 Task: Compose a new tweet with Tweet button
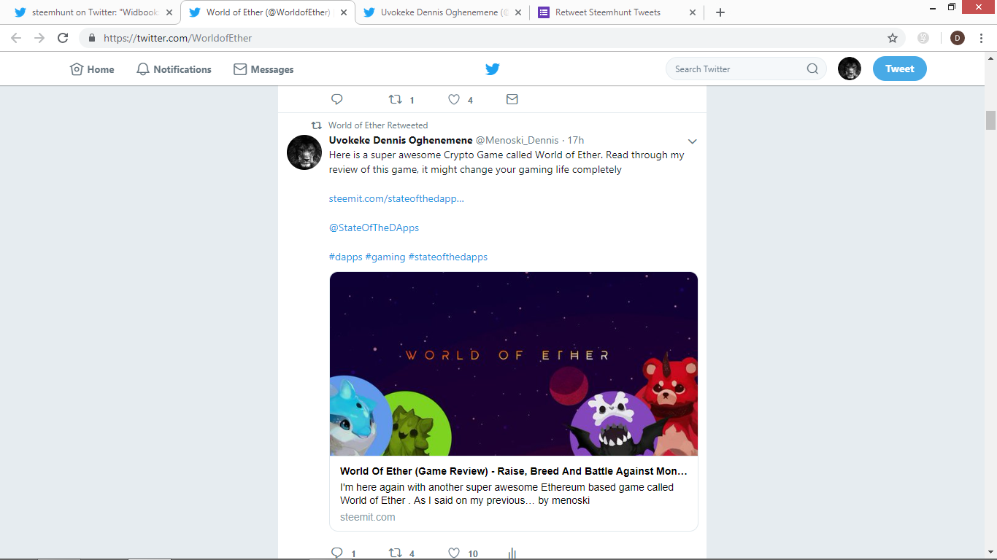tap(900, 69)
